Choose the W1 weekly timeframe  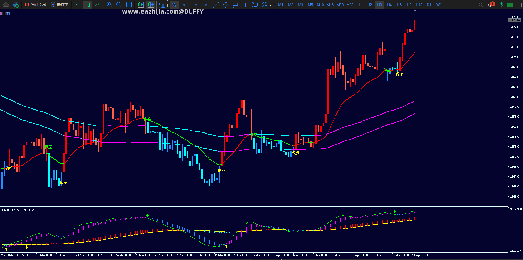(439, 5)
